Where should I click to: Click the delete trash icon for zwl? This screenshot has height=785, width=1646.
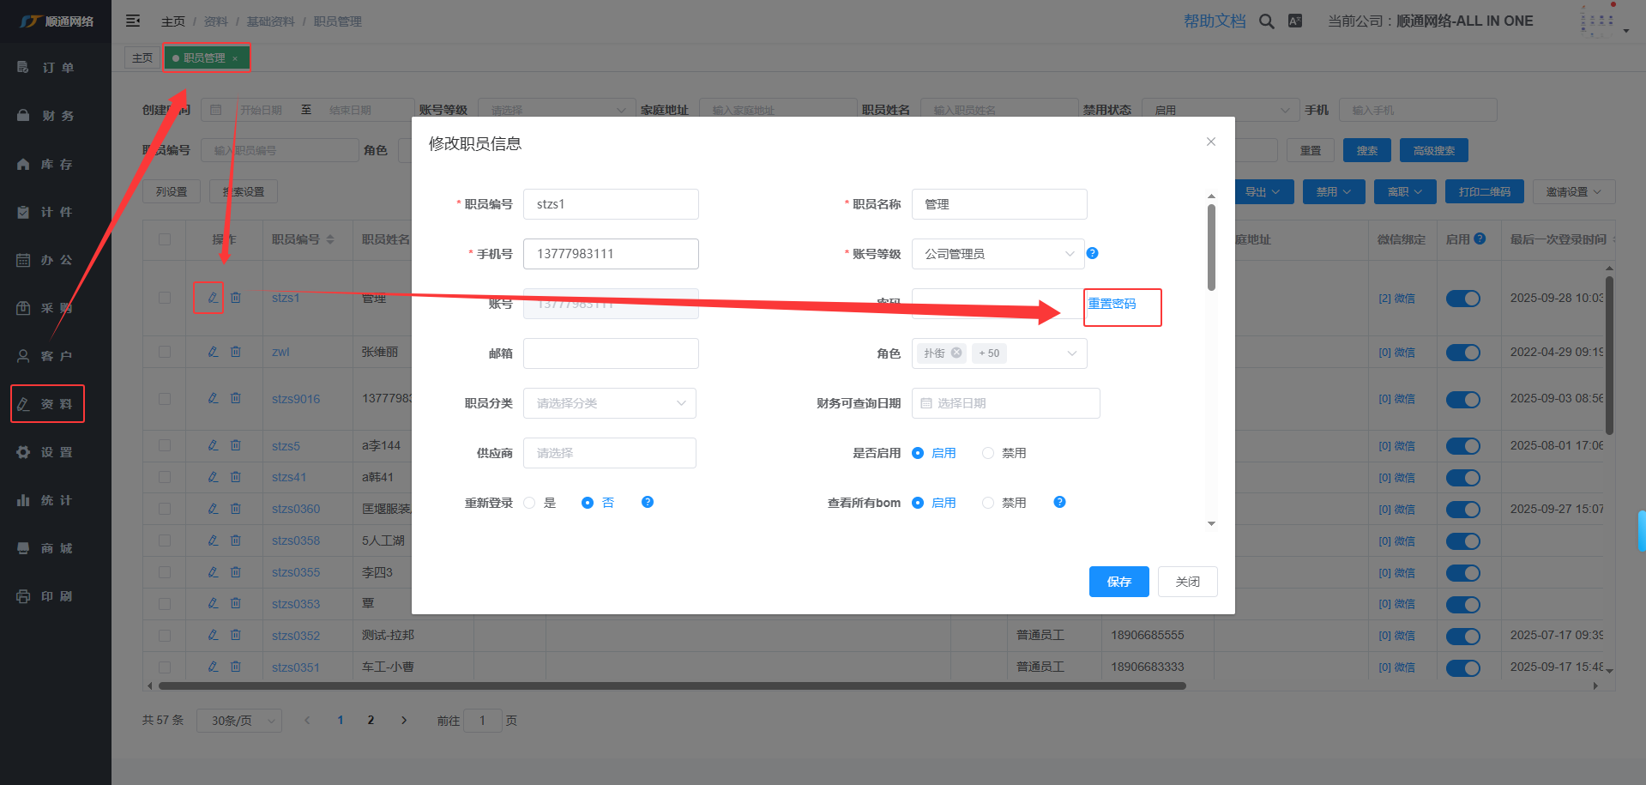(x=236, y=352)
